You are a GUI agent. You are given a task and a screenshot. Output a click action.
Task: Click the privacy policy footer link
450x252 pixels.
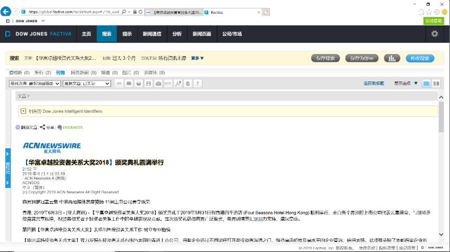click(x=387, y=248)
